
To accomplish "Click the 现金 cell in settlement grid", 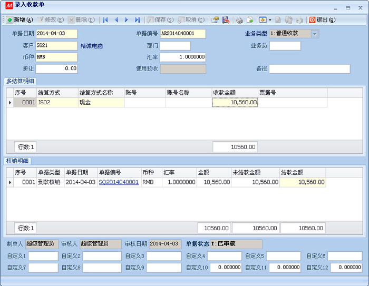I will tap(101, 103).
